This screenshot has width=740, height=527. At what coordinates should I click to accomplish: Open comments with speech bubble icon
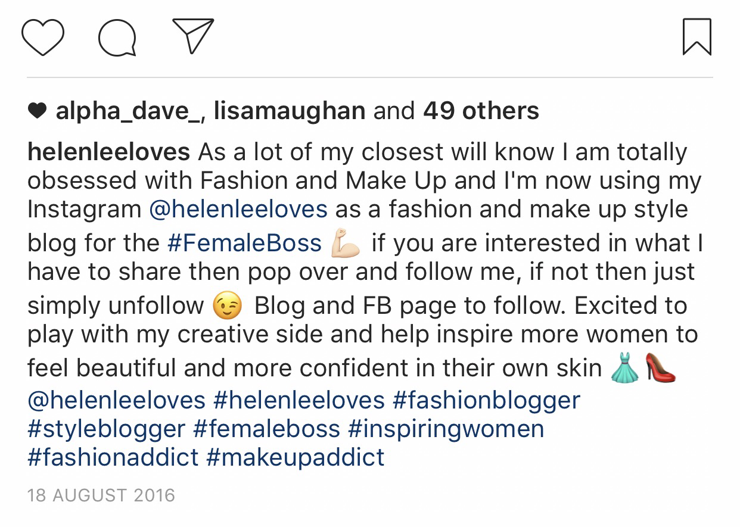click(117, 37)
